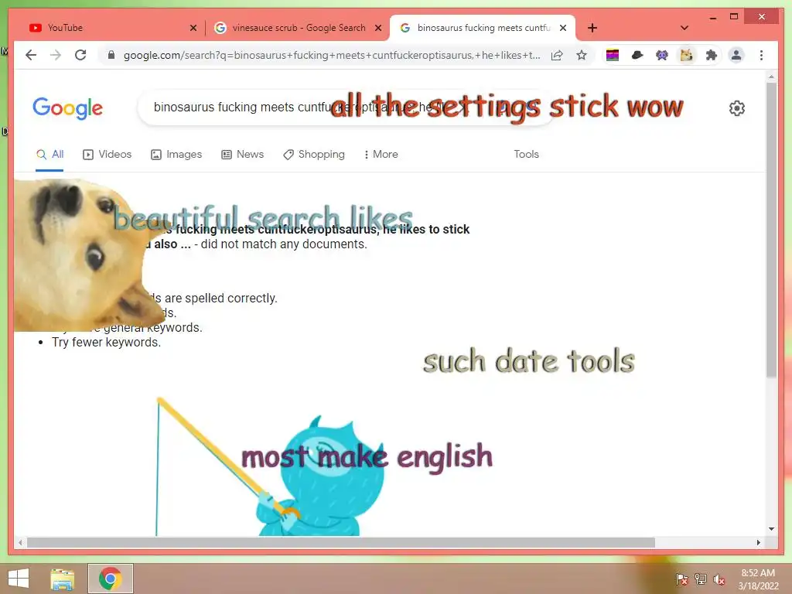Click the horizontal scrollbar thumb

point(341,542)
